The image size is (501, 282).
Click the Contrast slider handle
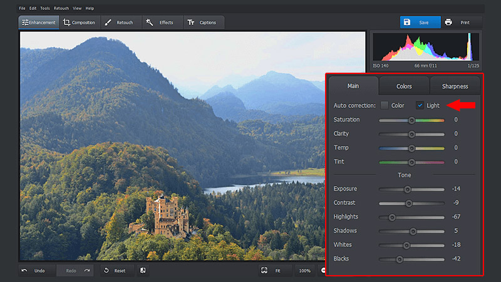tap(409, 203)
